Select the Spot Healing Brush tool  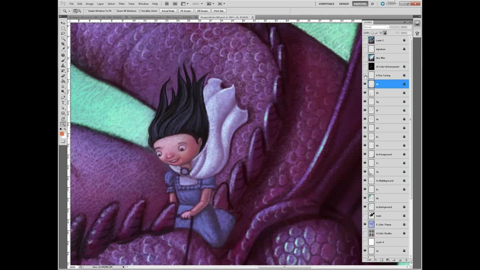(63, 55)
